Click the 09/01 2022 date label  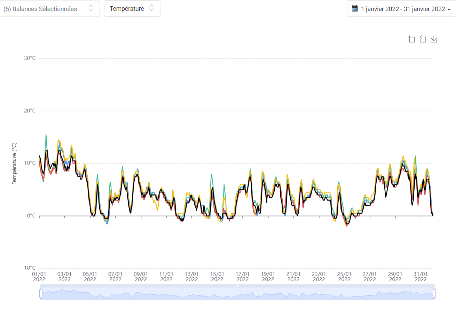tap(141, 277)
